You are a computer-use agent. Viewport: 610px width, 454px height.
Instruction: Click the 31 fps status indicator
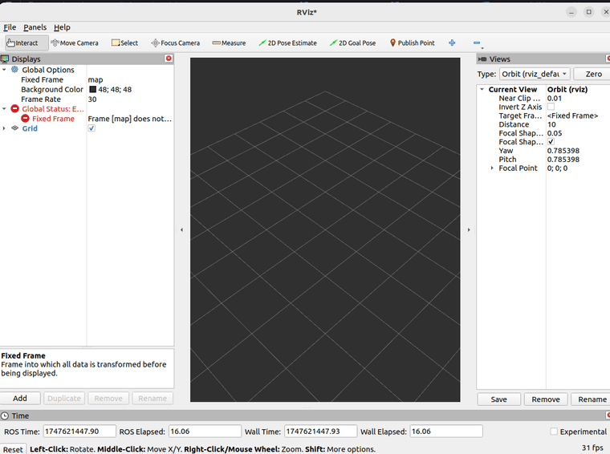592,448
